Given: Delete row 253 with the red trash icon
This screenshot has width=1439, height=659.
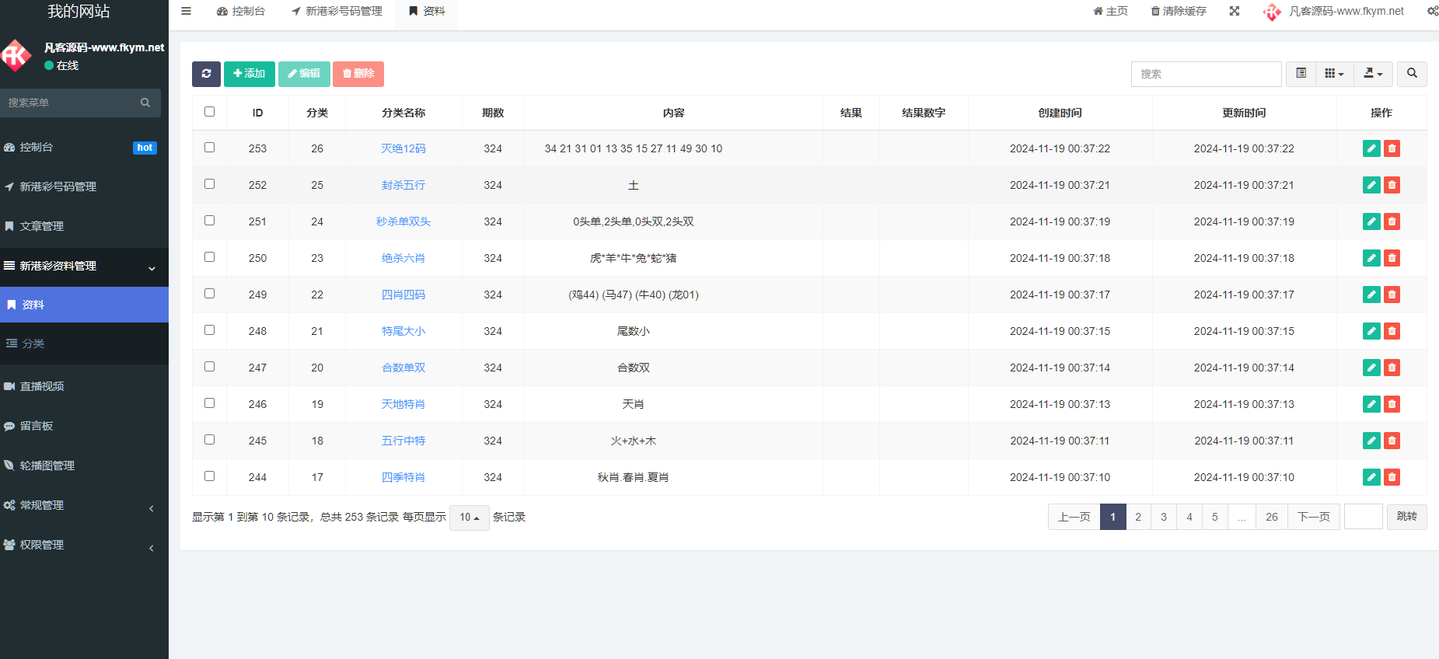Looking at the screenshot, I should tap(1392, 148).
